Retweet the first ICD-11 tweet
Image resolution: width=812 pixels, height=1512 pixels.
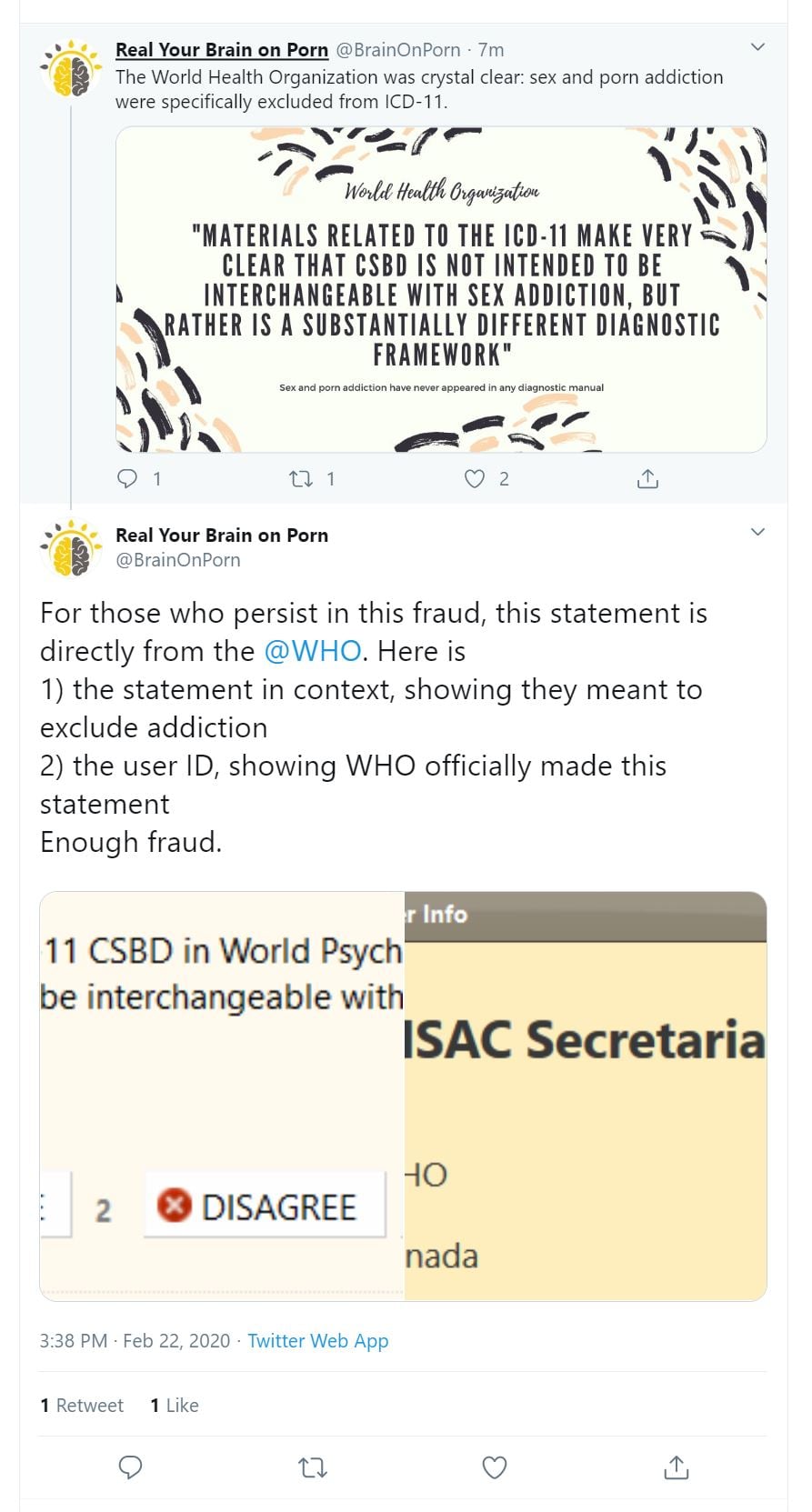point(300,478)
